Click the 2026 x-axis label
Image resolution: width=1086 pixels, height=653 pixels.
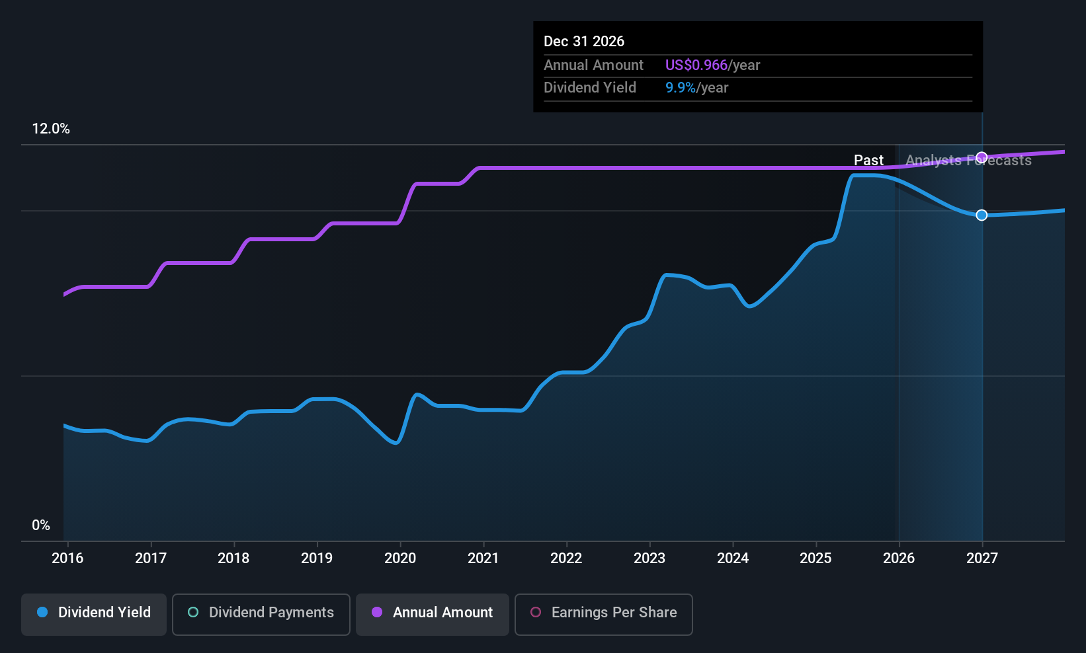899,558
